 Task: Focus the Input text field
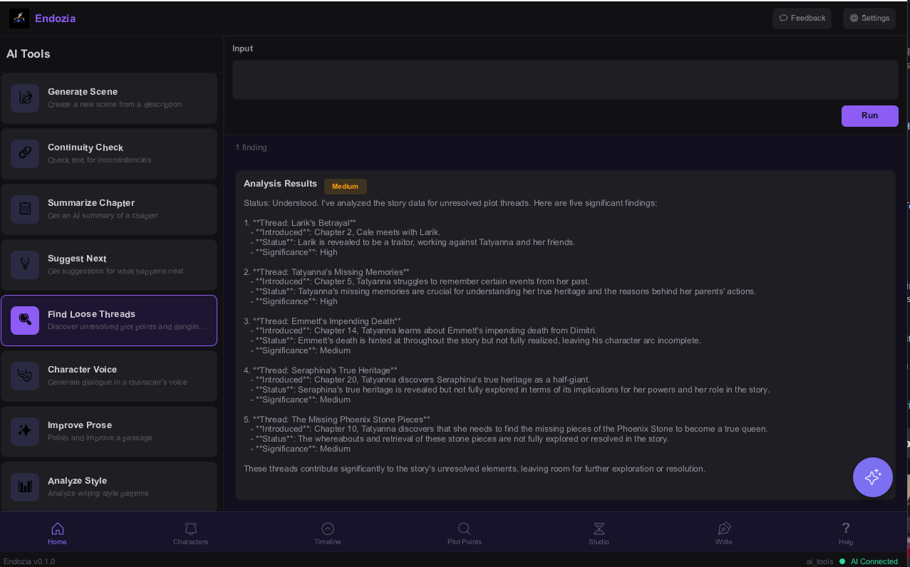point(564,80)
